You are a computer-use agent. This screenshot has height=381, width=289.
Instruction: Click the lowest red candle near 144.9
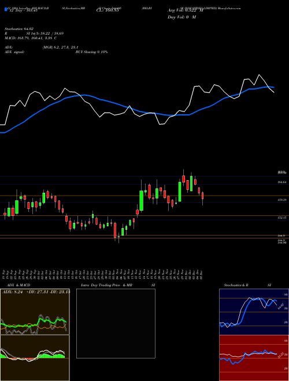[115, 231]
